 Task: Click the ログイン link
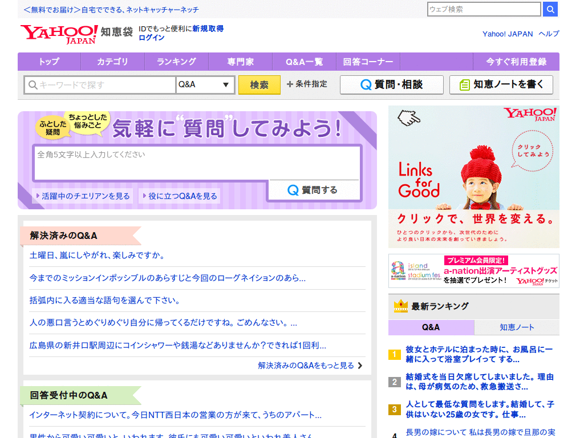pos(151,38)
